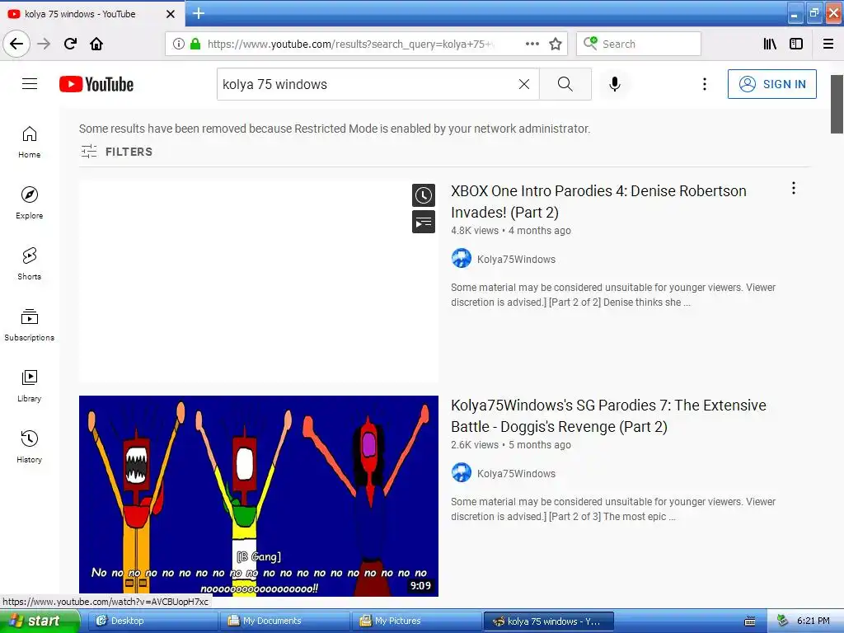The height and width of the screenshot is (633, 844).
Task: Add XBOX One Intro Parodies to Watch later
Action: (x=424, y=195)
